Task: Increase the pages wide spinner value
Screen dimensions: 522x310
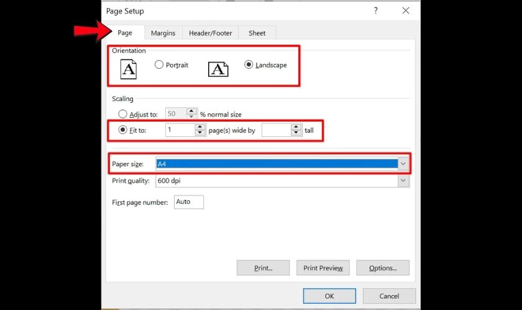Action: tap(199, 128)
